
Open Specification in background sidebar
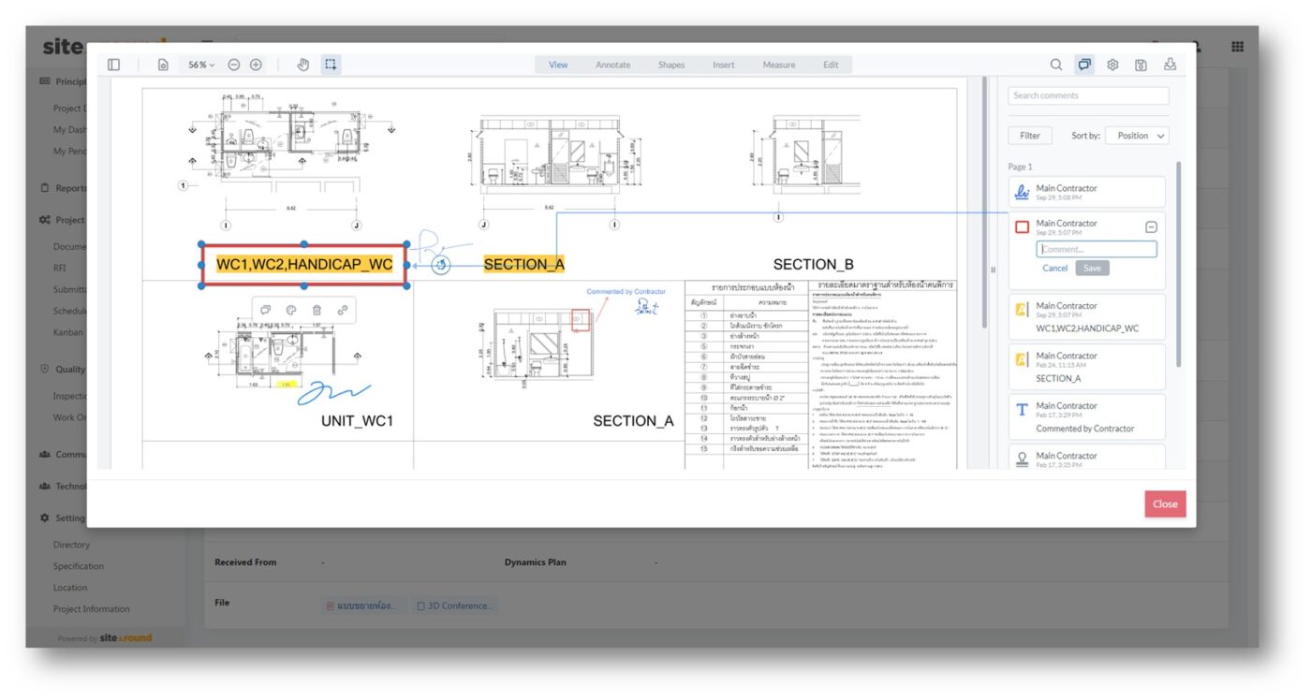click(79, 566)
